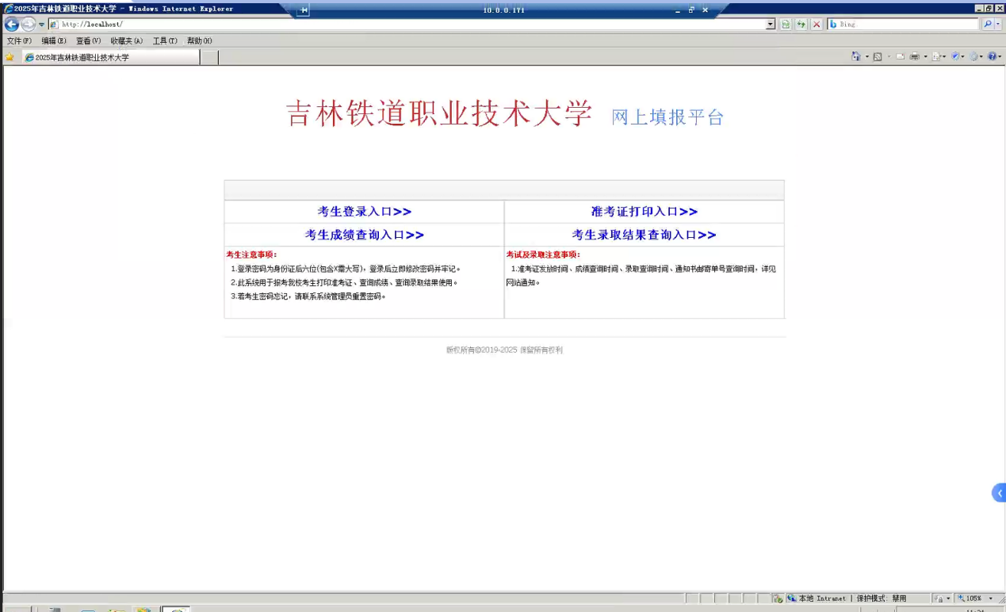Open the address bar dropdown arrow

click(x=771, y=25)
